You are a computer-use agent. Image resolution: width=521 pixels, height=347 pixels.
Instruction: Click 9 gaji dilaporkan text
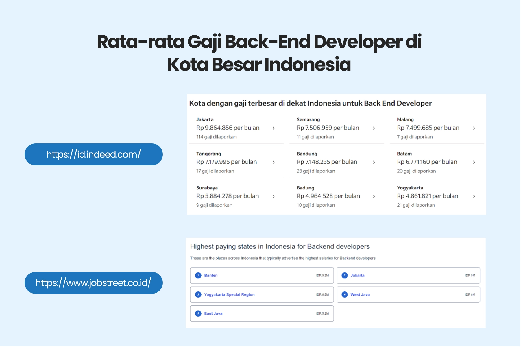[x=214, y=205]
